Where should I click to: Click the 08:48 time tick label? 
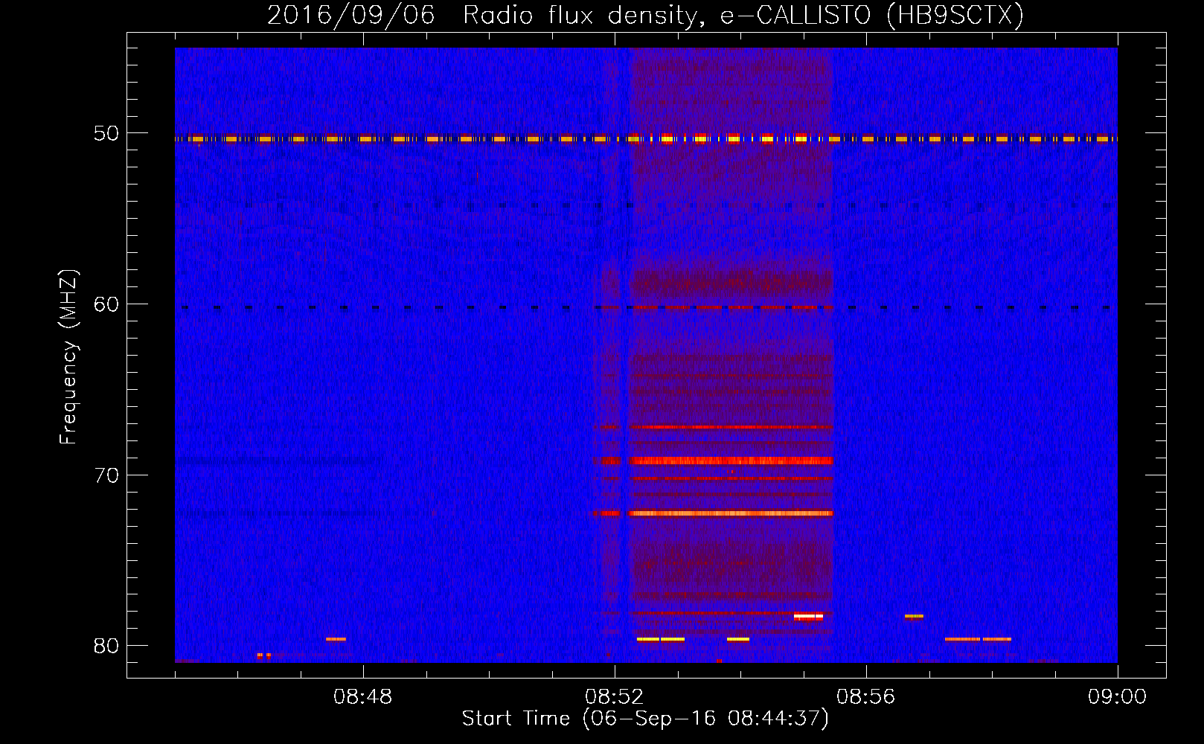pyautogui.click(x=363, y=697)
